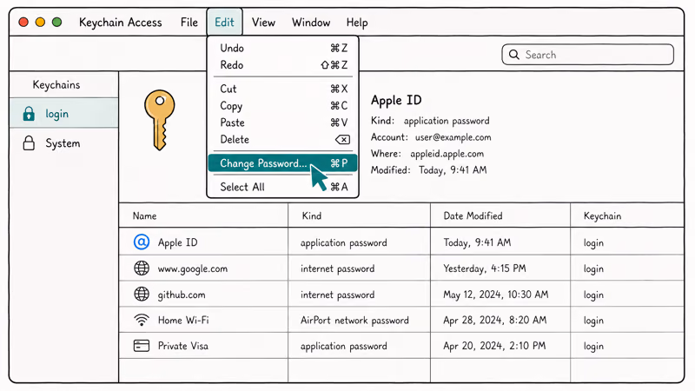Choose Copy from the Edit menu
The image size is (695, 391).
[x=283, y=105]
